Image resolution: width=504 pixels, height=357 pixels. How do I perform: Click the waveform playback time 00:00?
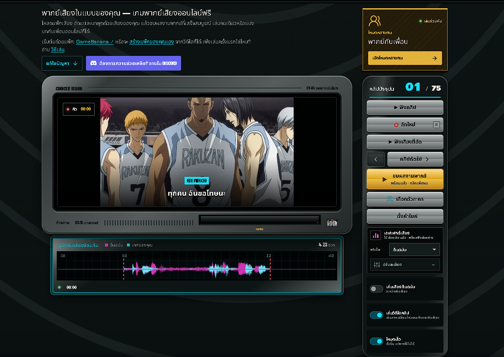click(x=71, y=287)
